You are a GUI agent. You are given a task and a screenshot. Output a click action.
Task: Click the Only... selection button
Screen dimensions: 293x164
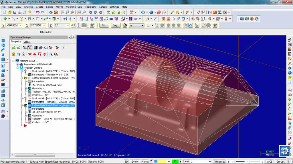tap(116, 25)
